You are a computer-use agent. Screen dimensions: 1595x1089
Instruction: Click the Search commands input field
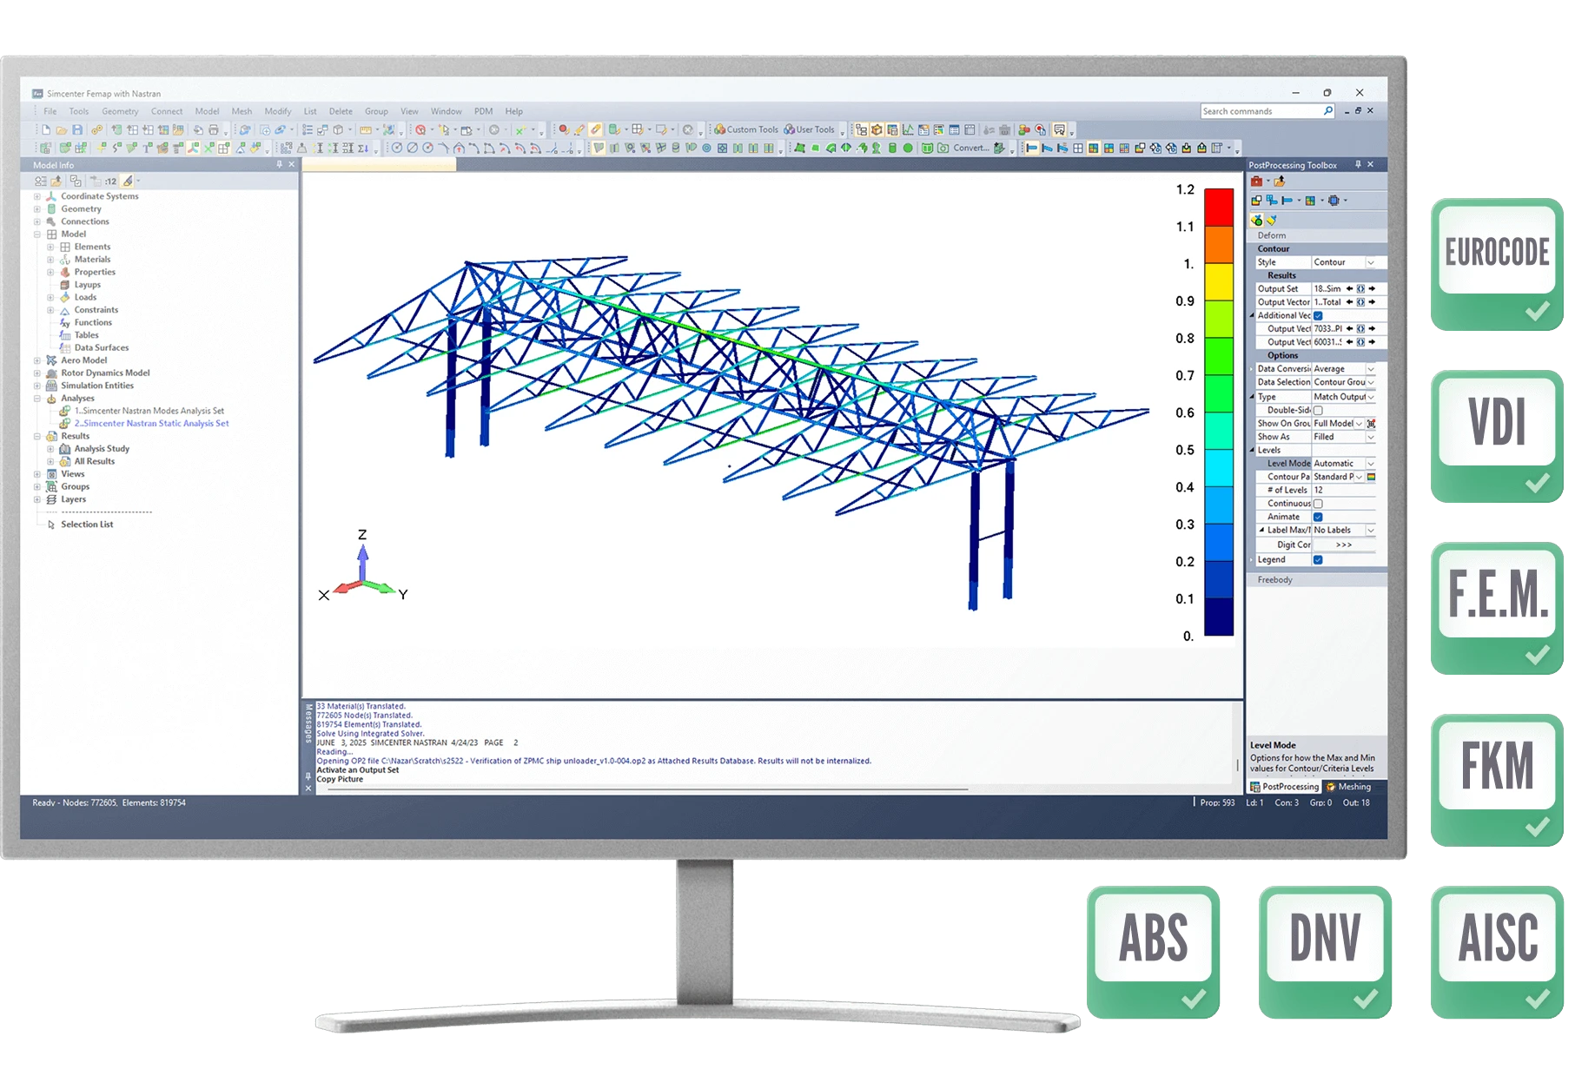tap(1261, 111)
